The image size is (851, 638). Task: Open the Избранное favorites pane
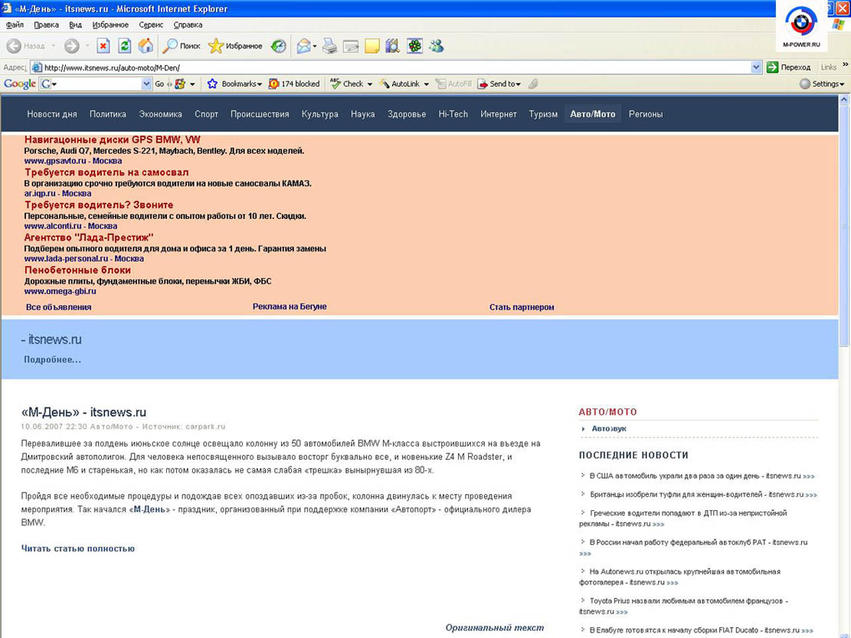click(x=236, y=46)
